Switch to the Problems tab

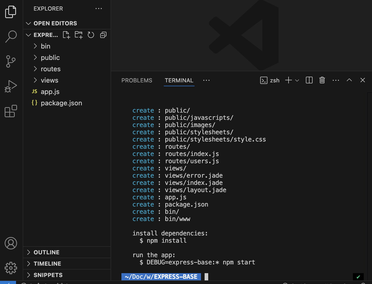click(x=137, y=81)
